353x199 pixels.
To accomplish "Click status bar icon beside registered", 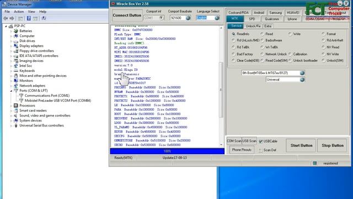I will 315,163.
